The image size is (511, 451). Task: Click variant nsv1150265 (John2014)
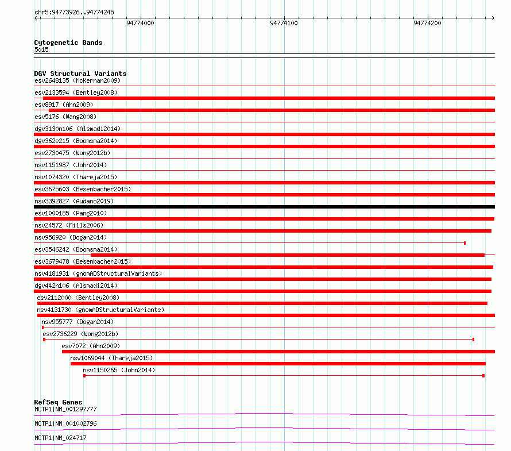click(x=119, y=370)
